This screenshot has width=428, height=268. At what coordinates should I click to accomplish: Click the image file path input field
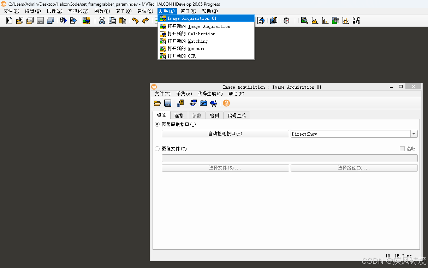290,158
